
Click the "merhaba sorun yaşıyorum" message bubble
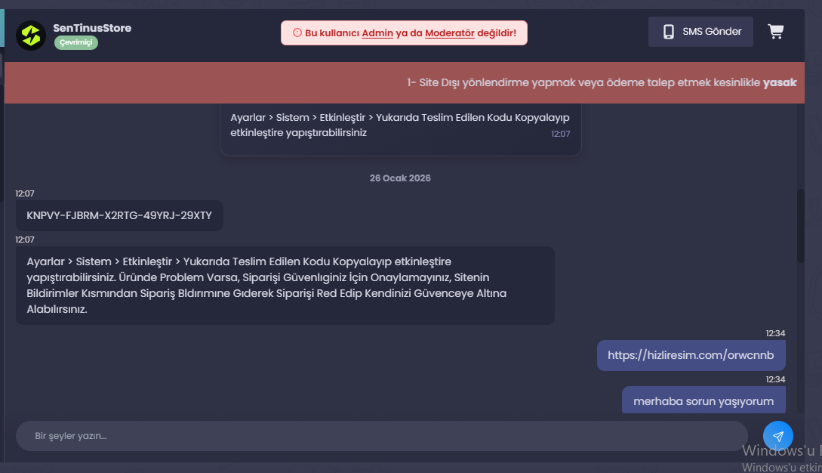coord(703,400)
